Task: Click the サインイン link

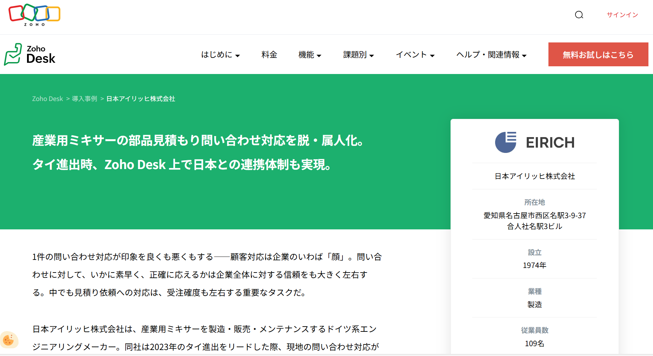Action: pyautogui.click(x=622, y=15)
